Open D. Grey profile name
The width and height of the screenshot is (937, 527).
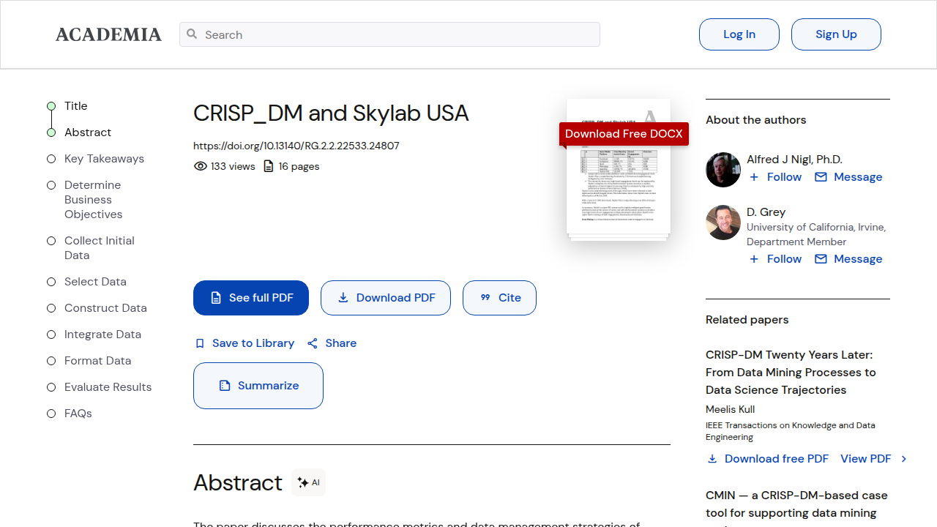766,212
